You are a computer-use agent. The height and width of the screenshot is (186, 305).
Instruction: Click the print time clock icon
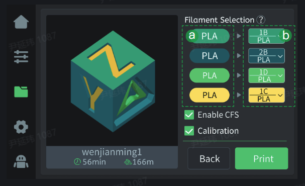[77, 162]
